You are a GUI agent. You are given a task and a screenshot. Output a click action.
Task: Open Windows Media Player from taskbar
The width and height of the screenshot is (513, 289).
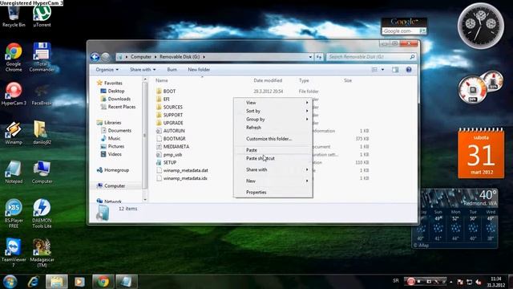point(79,282)
